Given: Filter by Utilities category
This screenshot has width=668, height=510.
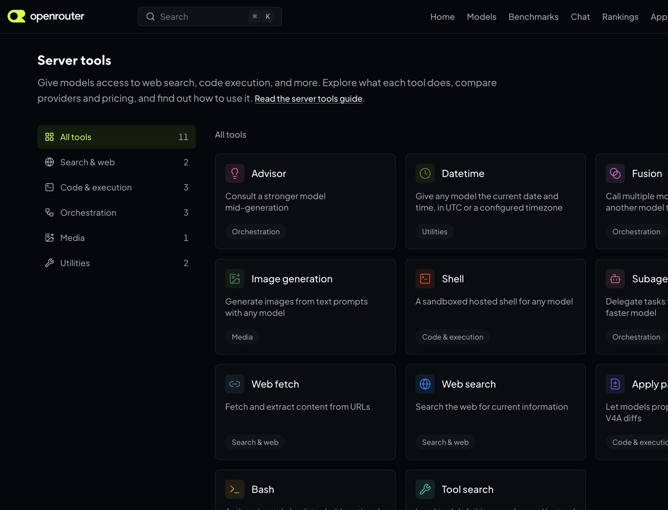Looking at the screenshot, I should click(116, 263).
